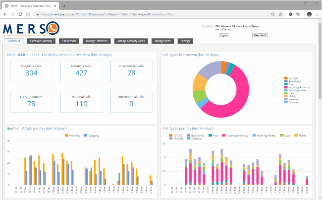Viewport: 322px width, 200px height.
Task: Click the green Local donut segment
Action: tap(199, 96)
